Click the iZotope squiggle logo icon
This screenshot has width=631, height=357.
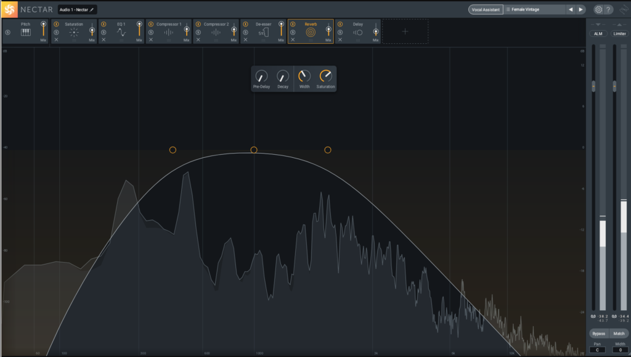click(x=624, y=10)
